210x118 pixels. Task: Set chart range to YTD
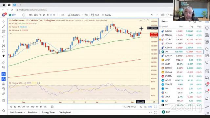pyautogui.click(x=32, y=107)
